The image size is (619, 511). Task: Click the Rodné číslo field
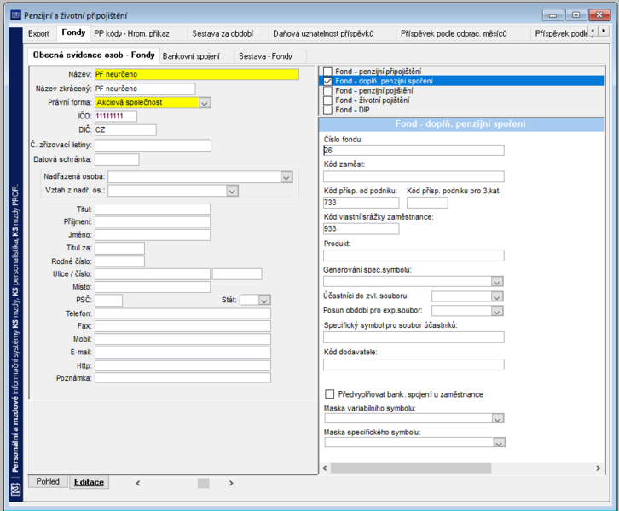[119, 261]
